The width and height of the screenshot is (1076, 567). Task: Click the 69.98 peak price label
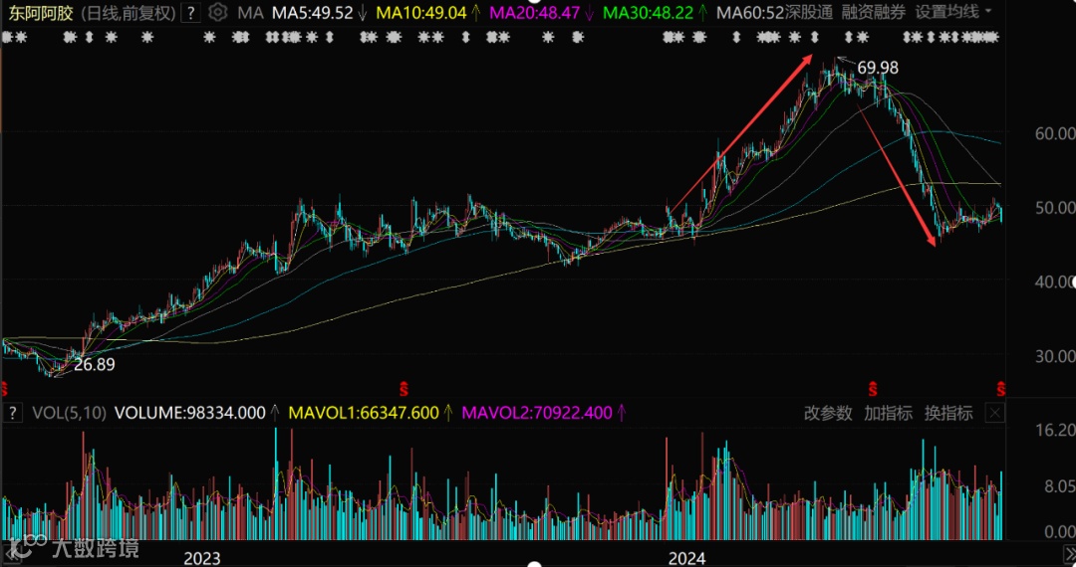878,67
